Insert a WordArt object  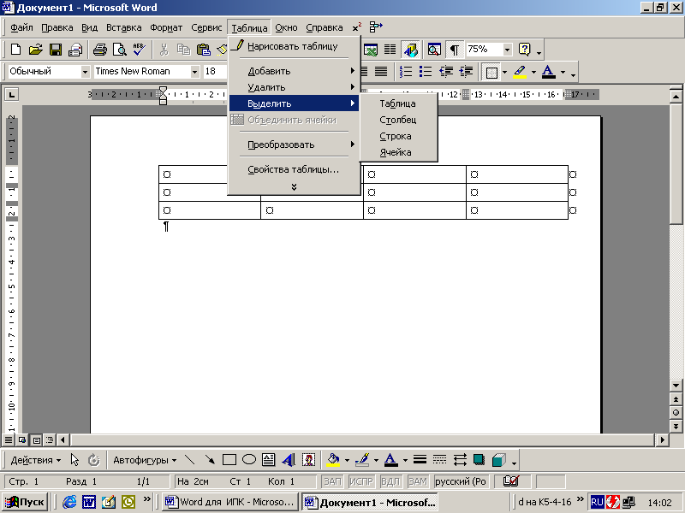(289, 459)
